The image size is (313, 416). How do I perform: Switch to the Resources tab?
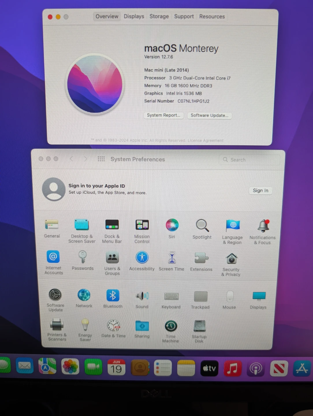tap(212, 16)
